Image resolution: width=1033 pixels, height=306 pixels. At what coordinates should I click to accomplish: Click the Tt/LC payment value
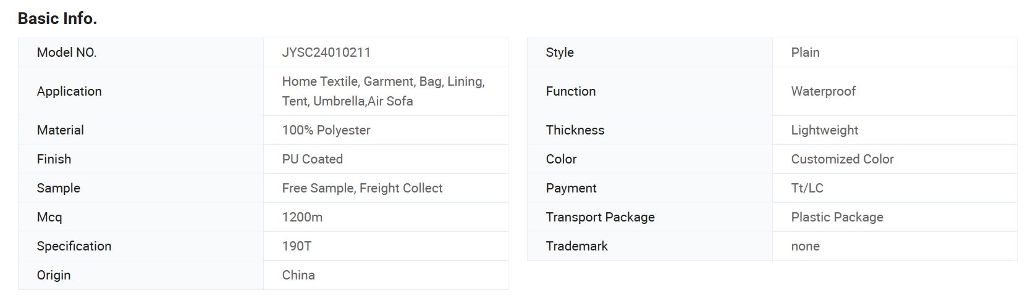tap(807, 188)
